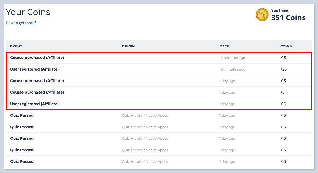Select the Course purchased event worth +5
318x173 pixels.
point(37,92)
